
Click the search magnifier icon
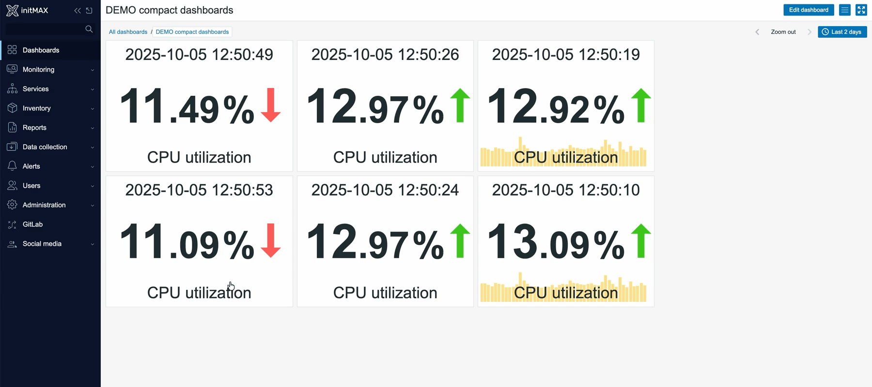[89, 29]
